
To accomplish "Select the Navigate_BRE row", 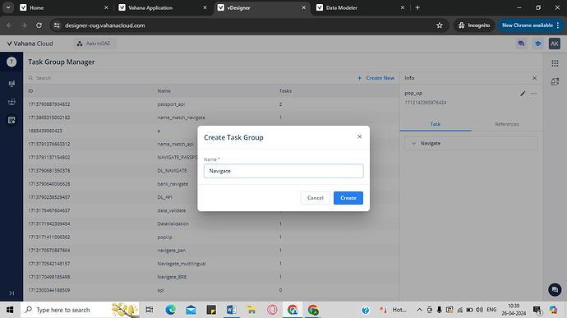I will click(x=211, y=277).
